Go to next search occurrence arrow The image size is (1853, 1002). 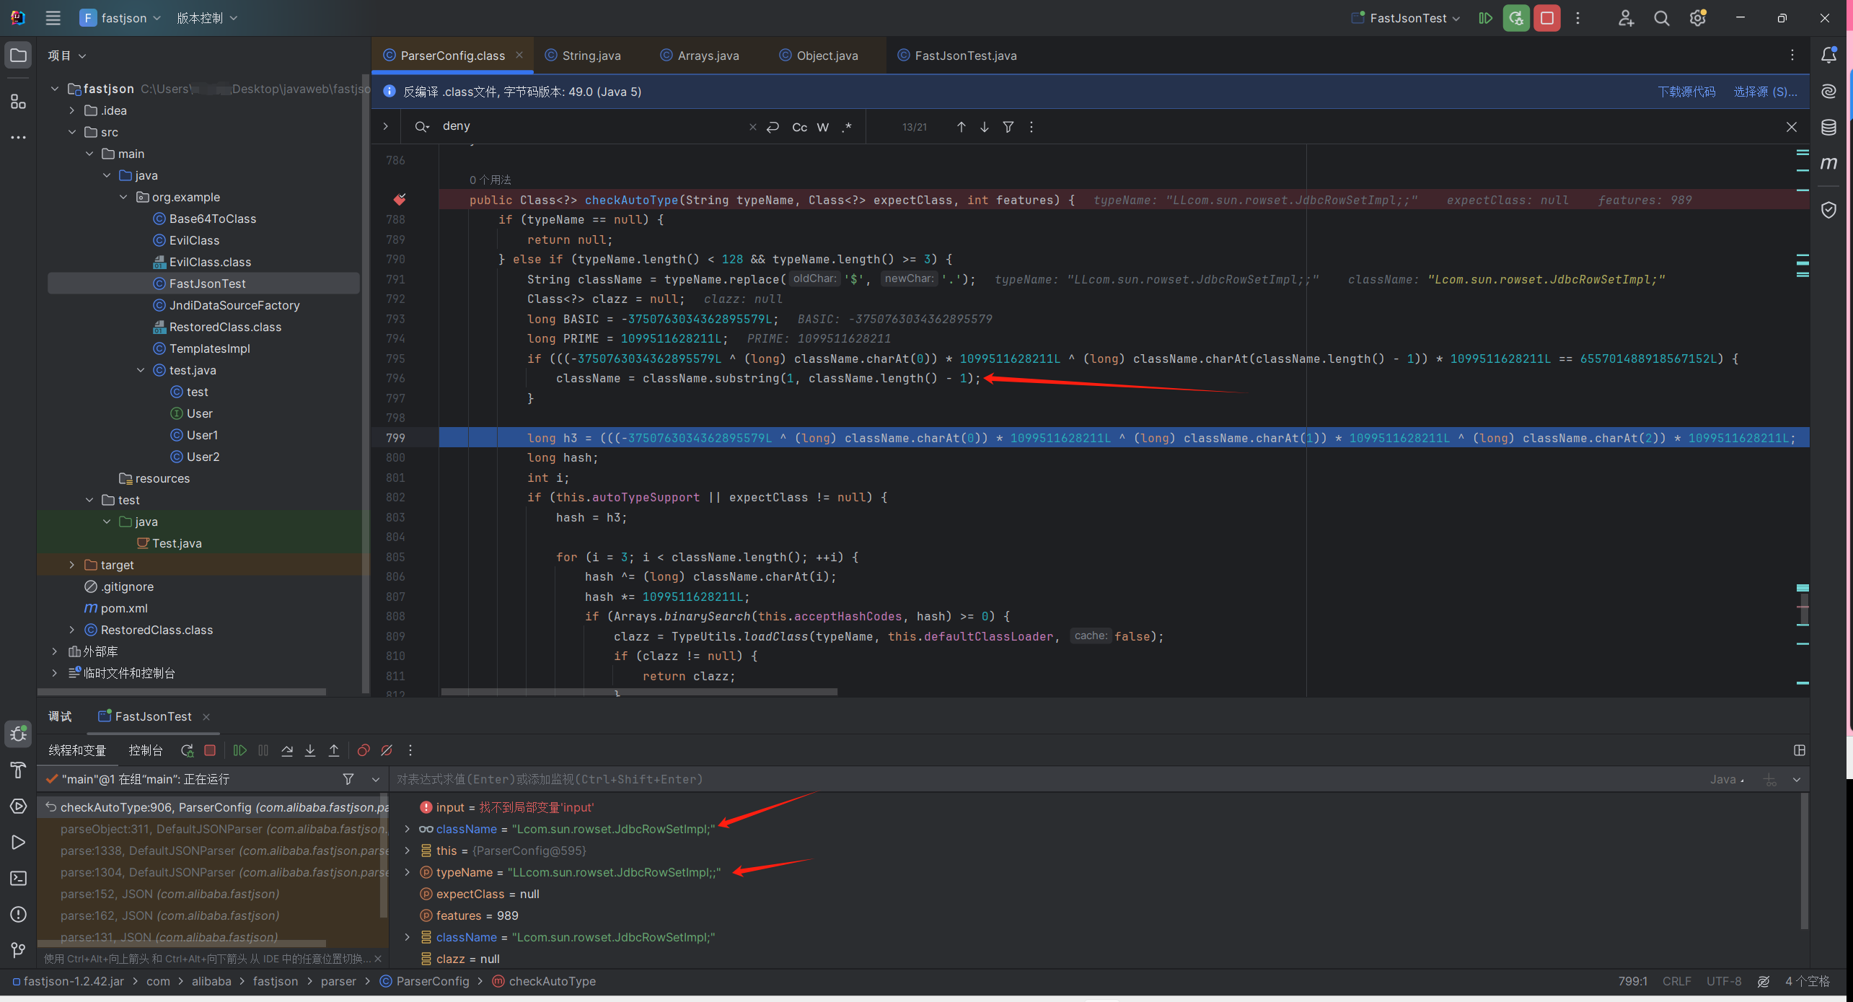pos(984,127)
